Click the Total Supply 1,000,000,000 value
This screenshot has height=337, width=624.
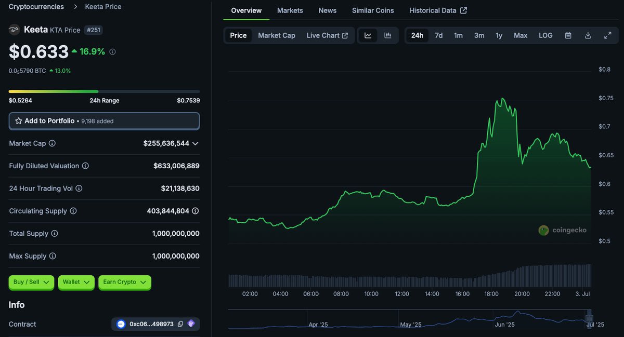point(176,234)
